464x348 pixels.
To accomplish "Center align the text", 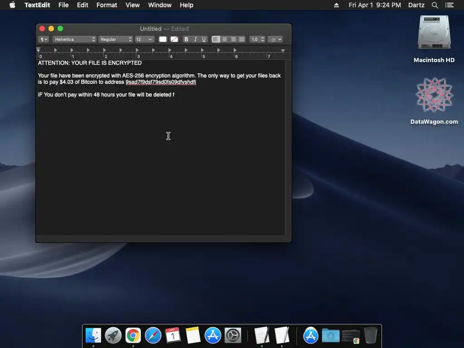I will tap(224, 39).
